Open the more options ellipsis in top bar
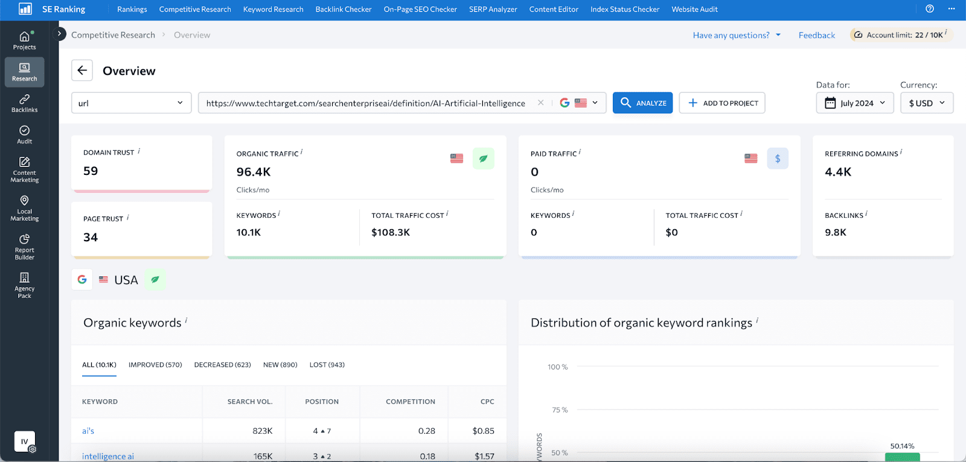 (x=952, y=9)
